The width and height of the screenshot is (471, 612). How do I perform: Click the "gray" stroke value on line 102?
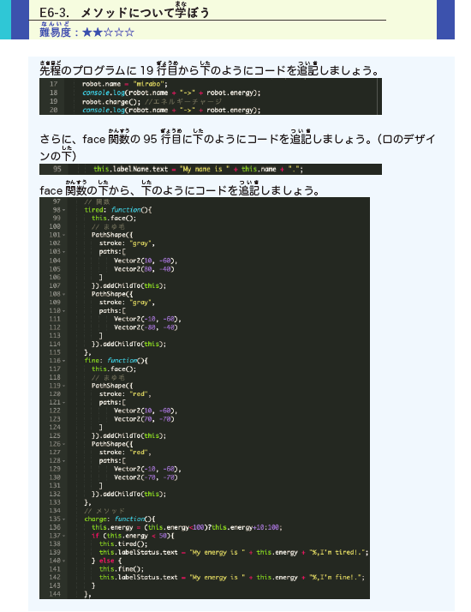point(142,243)
